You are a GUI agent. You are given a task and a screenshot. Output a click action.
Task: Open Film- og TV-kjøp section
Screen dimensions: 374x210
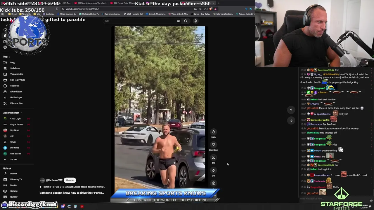[x=18, y=80]
